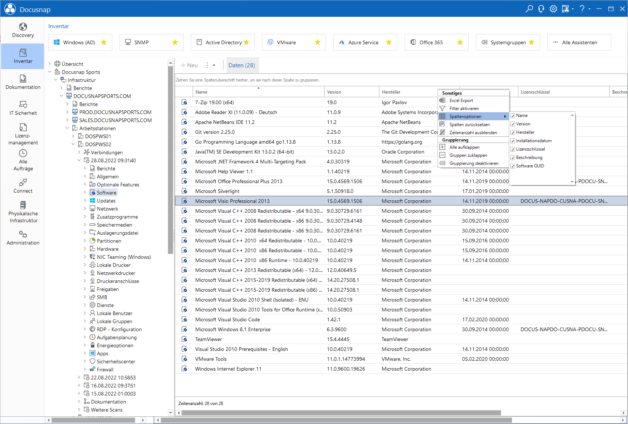The width and height of the screenshot is (628, 424).
Task: Toggle favorite star on Windows (AD)
Action: pyautogui.click(x=104, y=42)
